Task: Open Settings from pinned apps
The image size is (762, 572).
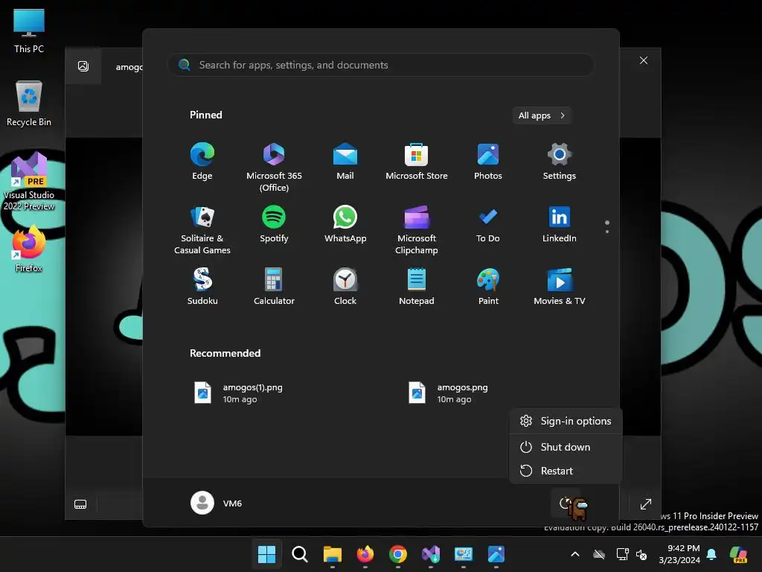Action: [560, 162]
